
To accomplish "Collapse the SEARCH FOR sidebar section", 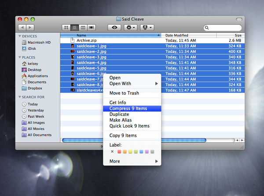I will [x=19, y=97].
